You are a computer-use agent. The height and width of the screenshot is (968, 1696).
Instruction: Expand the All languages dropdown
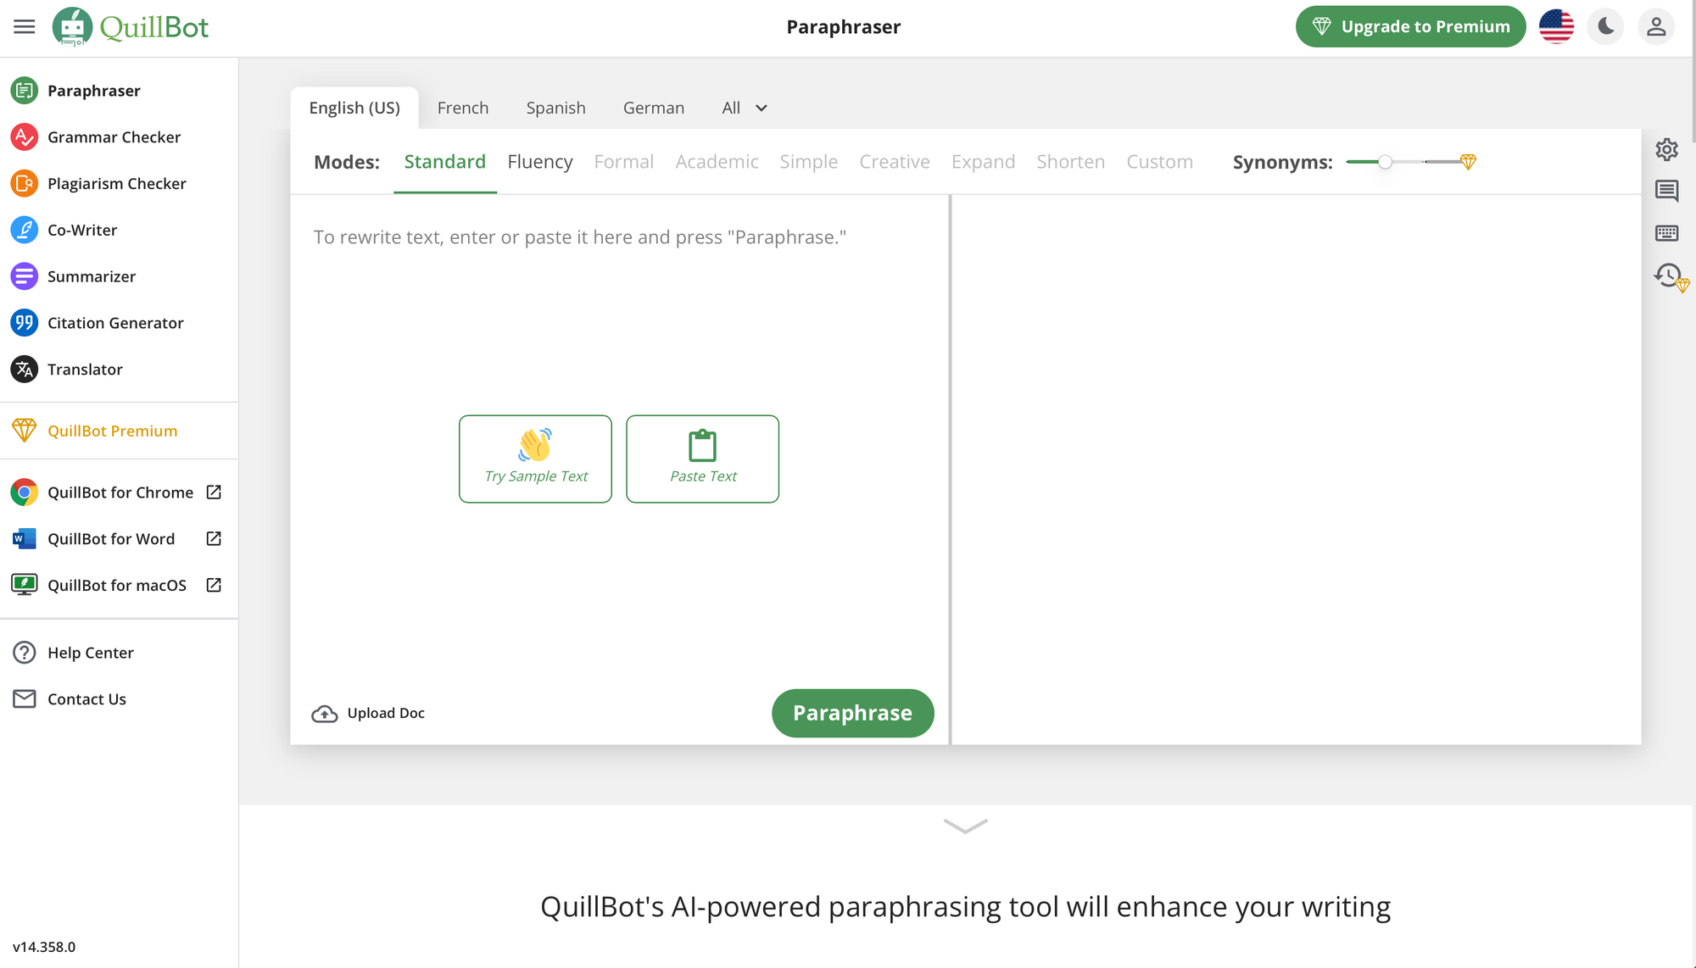(x=744, y=108)
